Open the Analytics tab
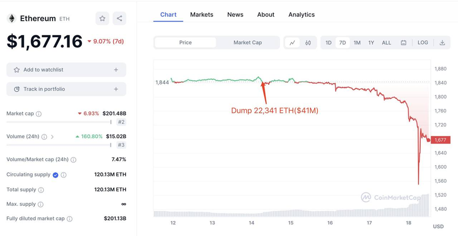The width and height of the screenshot is (458, 236). point(301,15)
